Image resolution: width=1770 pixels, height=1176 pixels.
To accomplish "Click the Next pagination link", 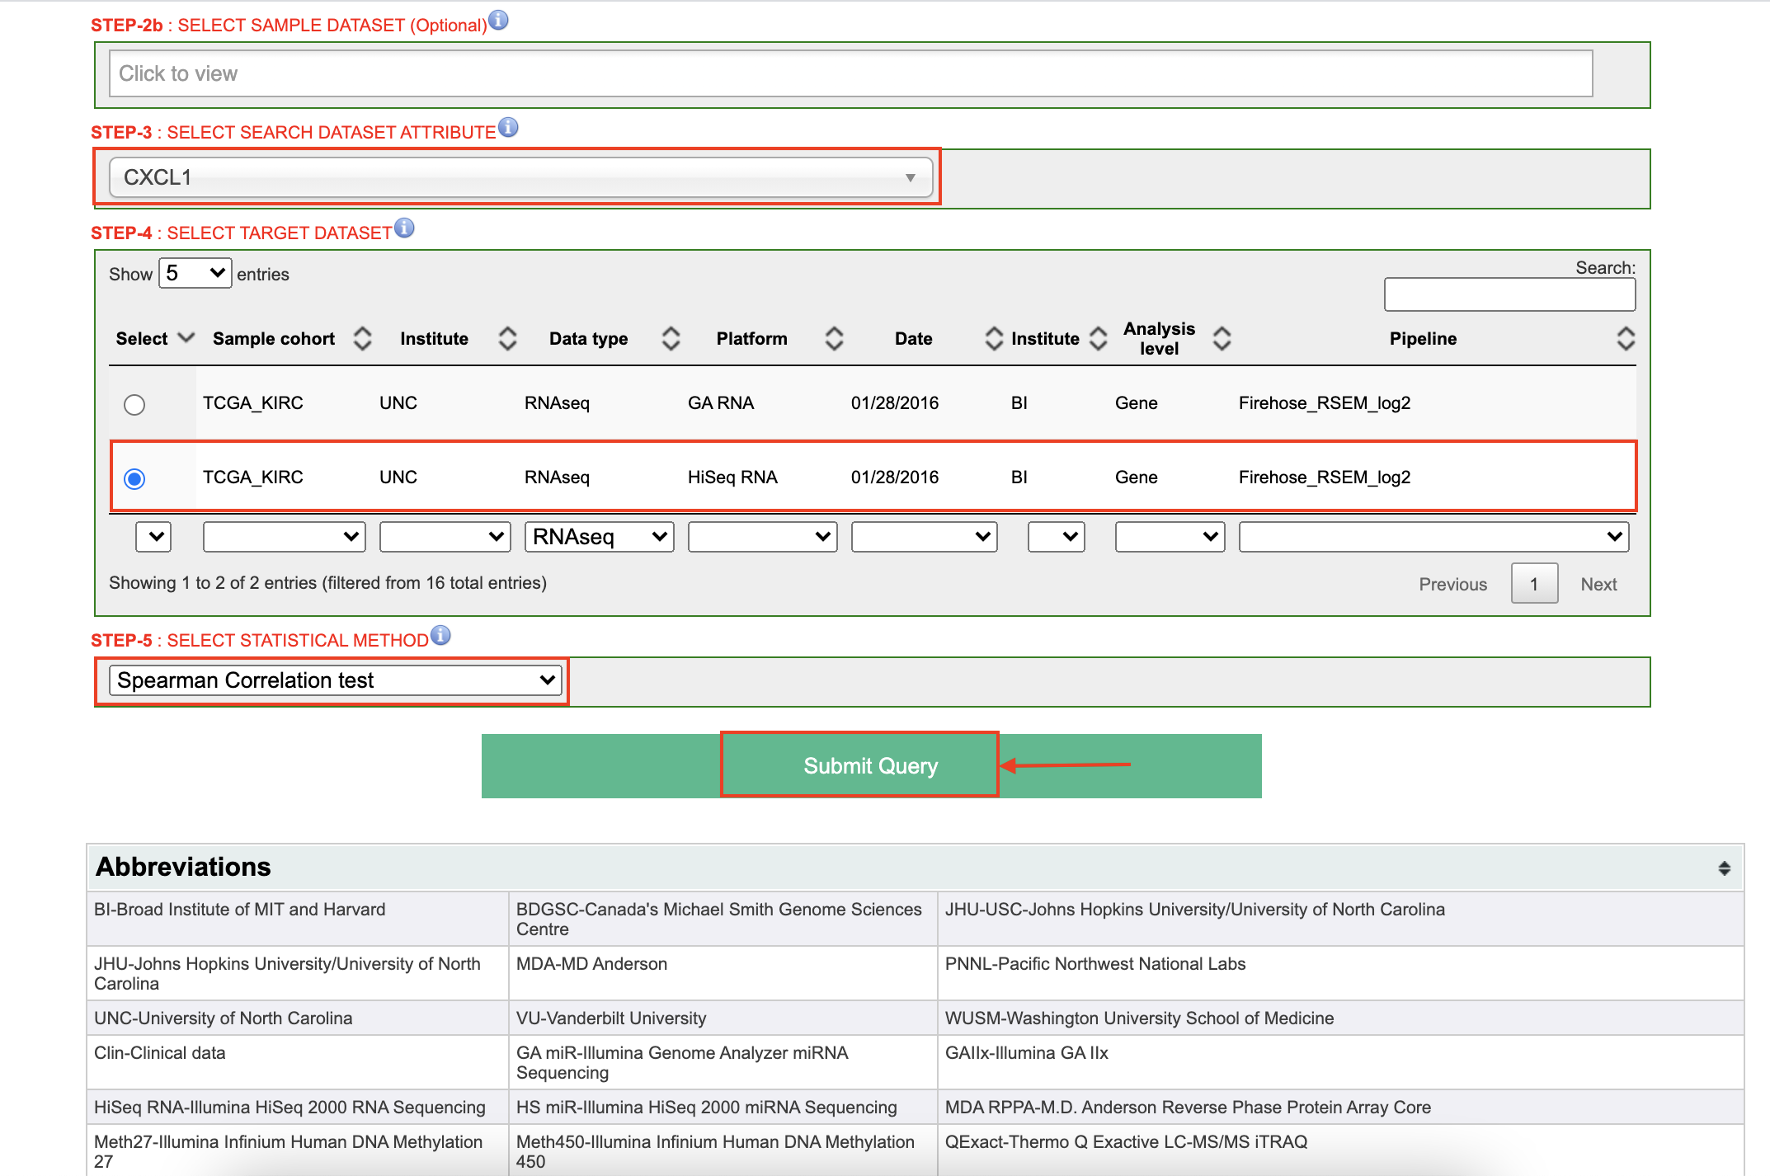I will click(x=1598, y=584).
